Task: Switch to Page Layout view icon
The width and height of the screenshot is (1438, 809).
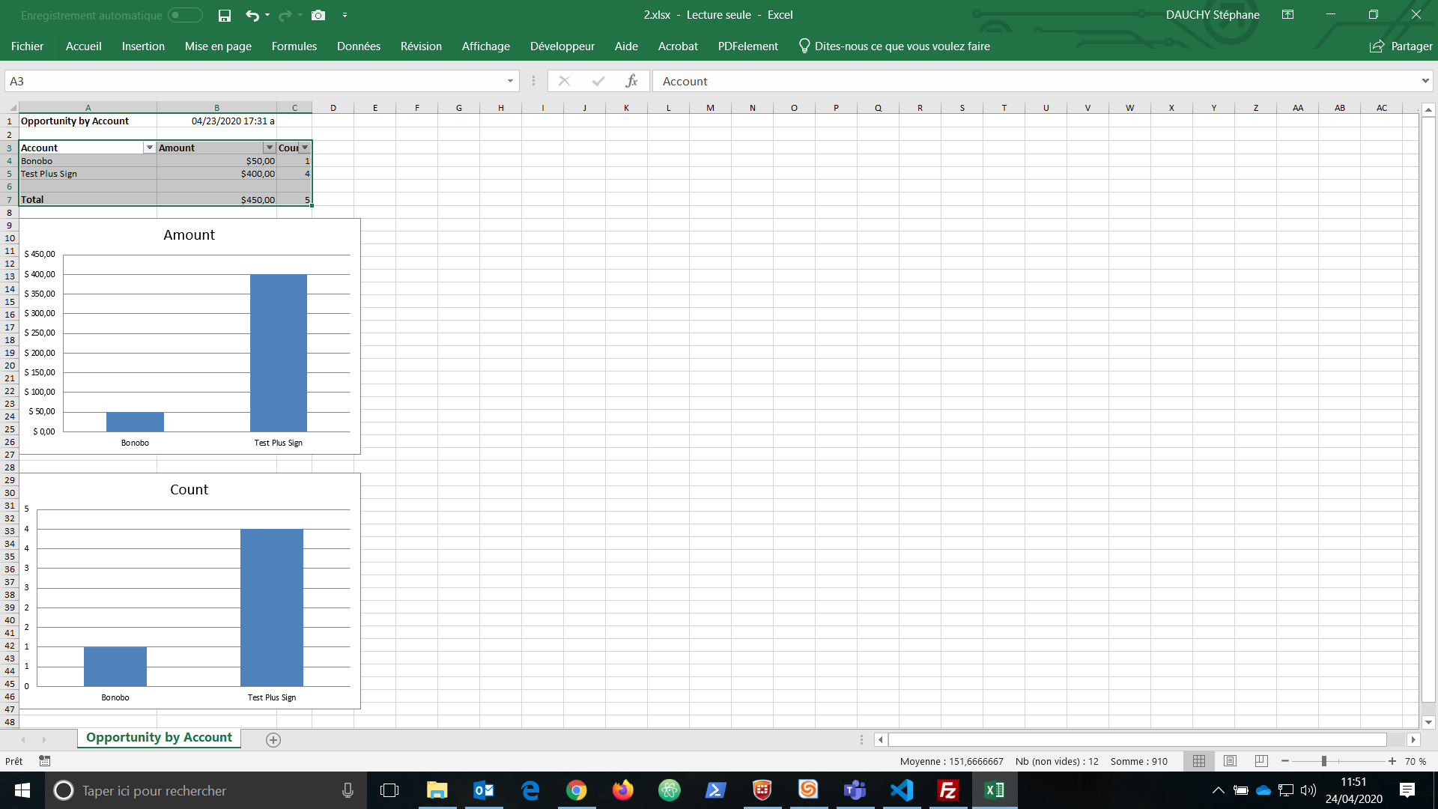Action: (1230, 761)
